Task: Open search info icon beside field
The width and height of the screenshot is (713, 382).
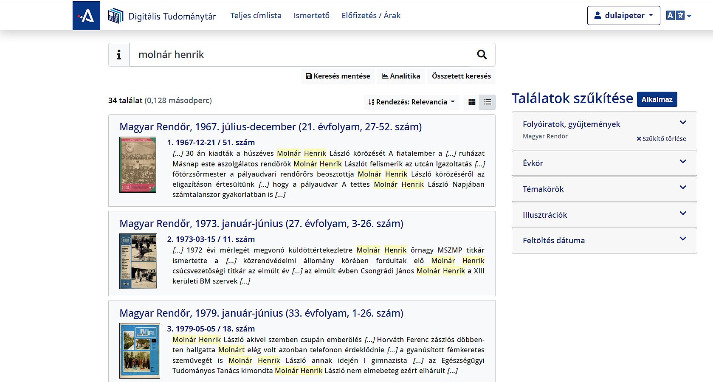Action: pos(119,55)
